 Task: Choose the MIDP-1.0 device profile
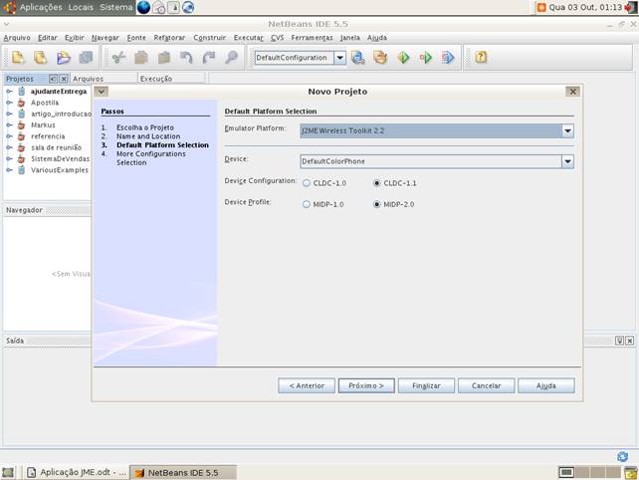point(307,204)
